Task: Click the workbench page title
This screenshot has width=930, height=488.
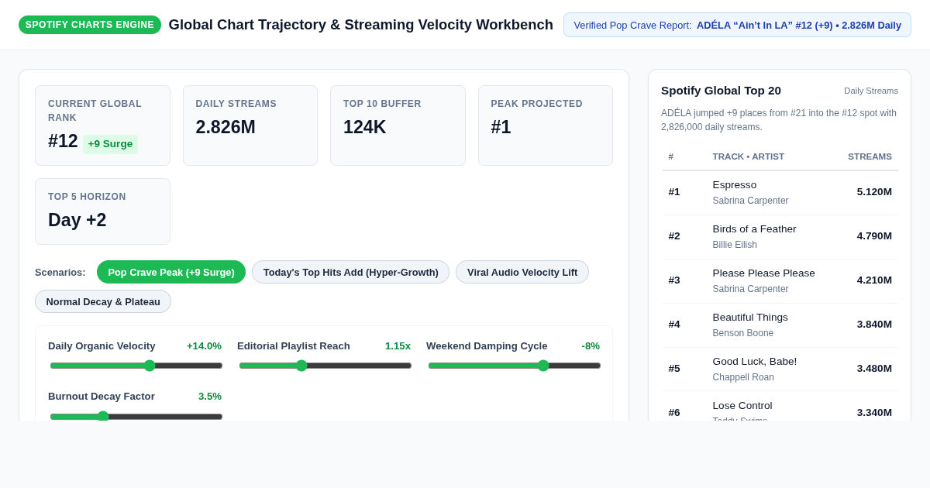Action: pyautogui.click(x=361, y=25)
